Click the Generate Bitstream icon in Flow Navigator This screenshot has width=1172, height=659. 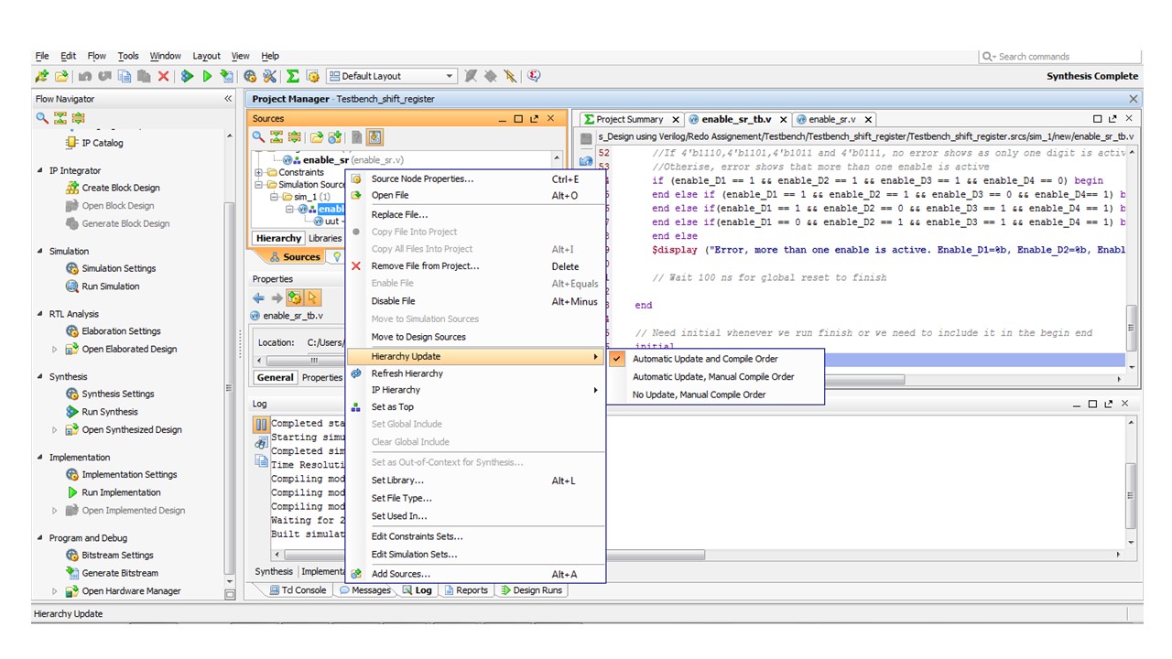coord(72,573)
